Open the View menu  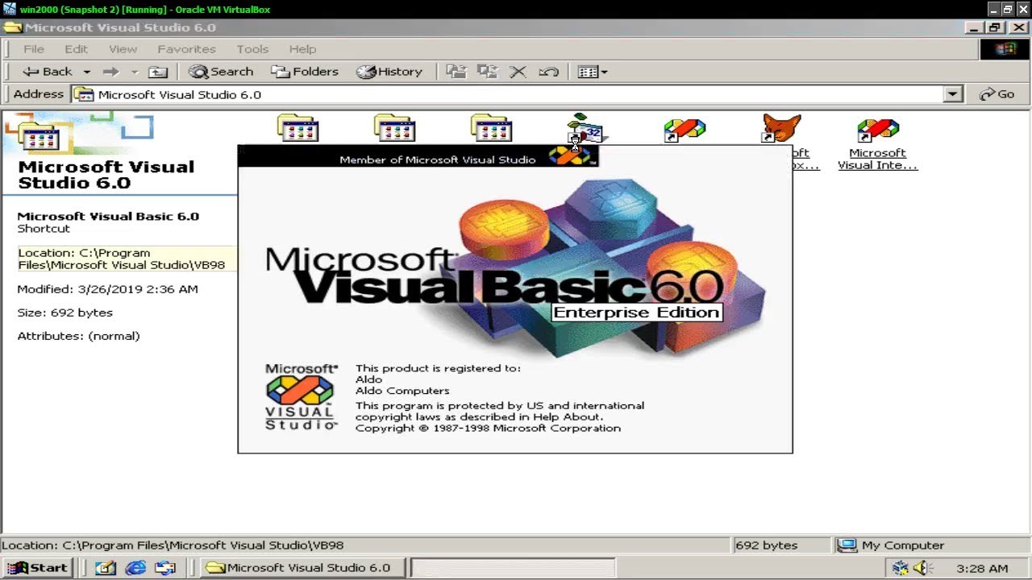[x=123, y=49]
